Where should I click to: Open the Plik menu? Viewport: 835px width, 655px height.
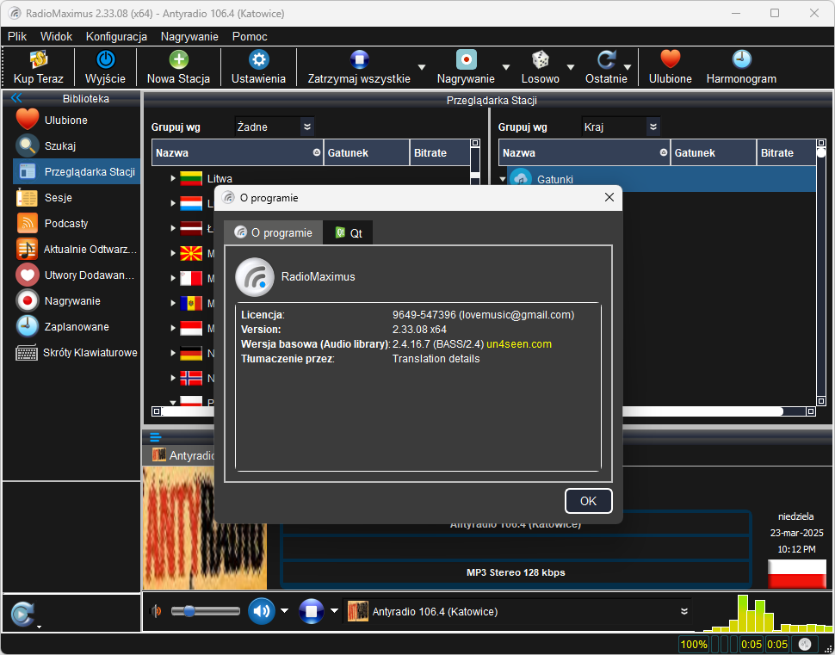coord(17,36)
